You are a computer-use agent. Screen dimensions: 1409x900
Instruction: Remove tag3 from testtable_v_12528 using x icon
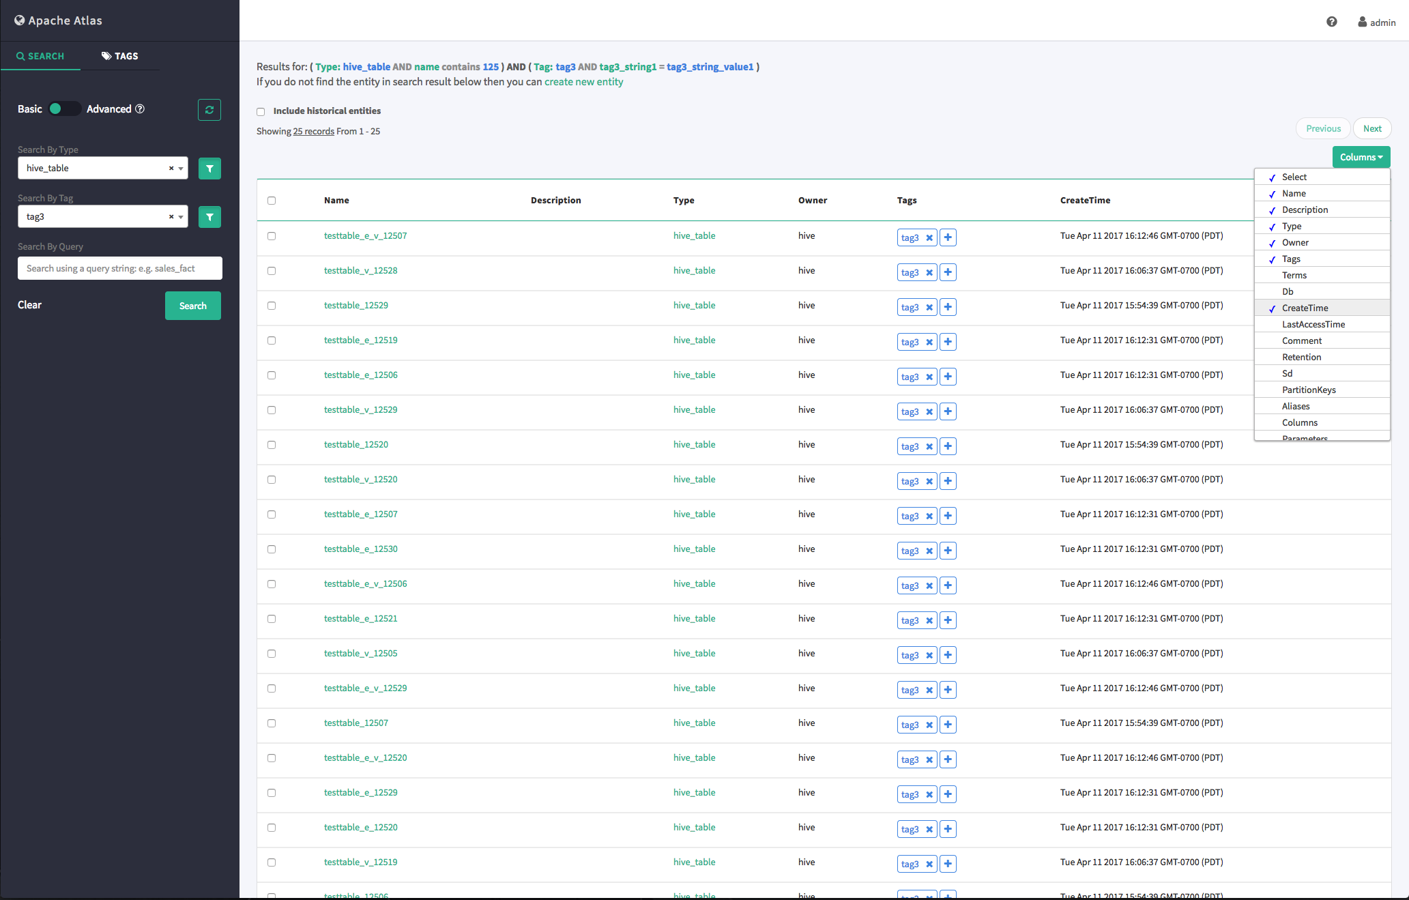point(928,272)
